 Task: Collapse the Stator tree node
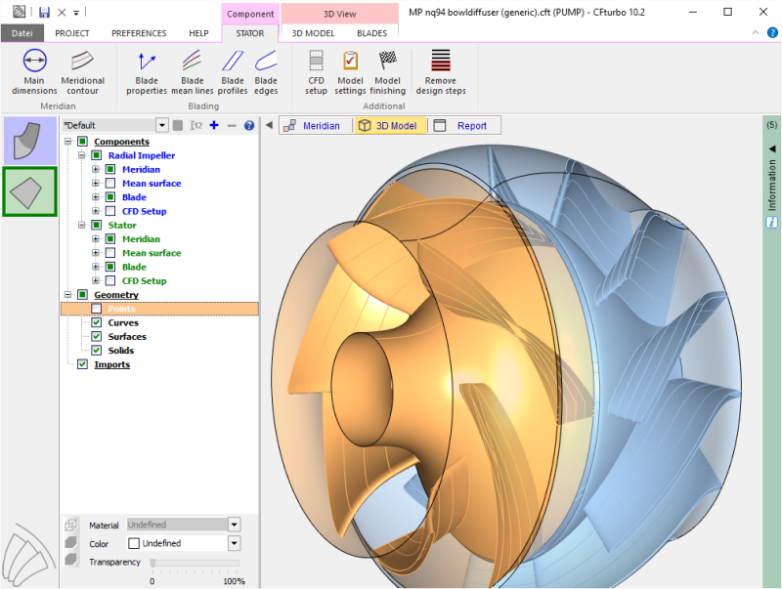[x=82, y=226]
